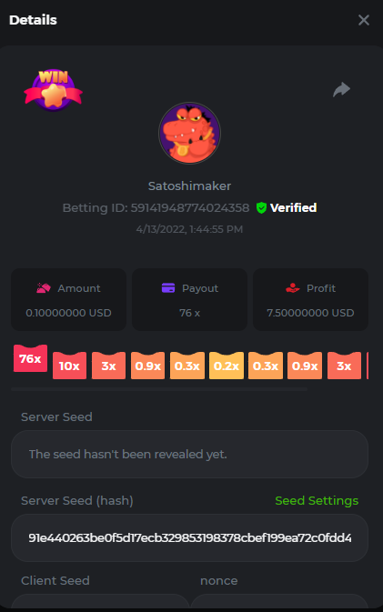Image resolution: width=383 pixels, height=612 pixels.
Task: Click the unrevealed Server Seed field
Action: point(189,455)
